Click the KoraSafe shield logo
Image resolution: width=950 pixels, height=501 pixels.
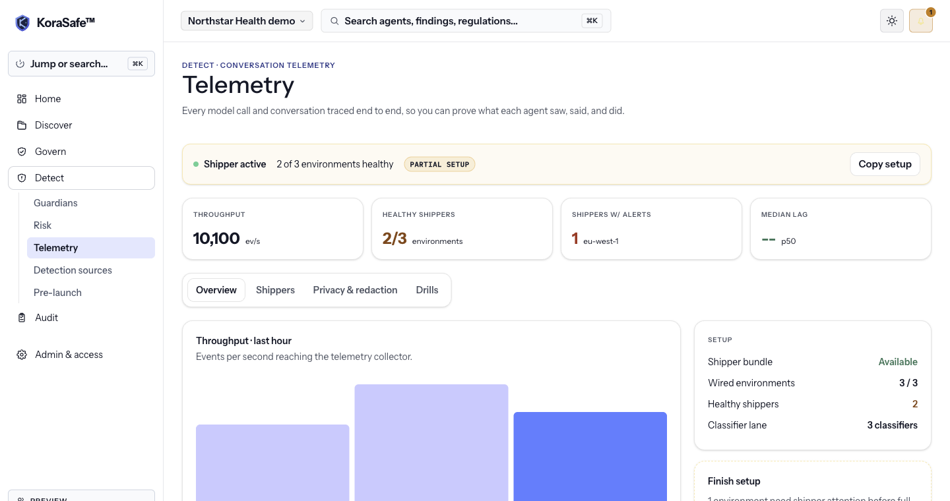click(x=22, y=23)
